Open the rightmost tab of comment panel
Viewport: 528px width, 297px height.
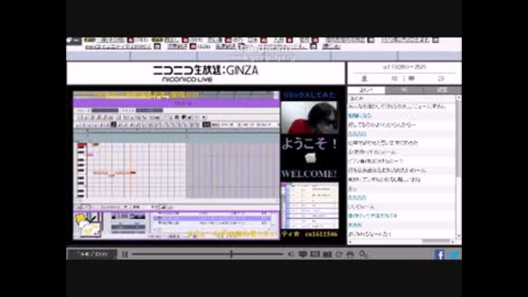coord(442,90)
